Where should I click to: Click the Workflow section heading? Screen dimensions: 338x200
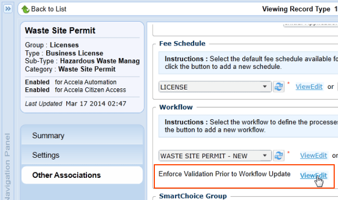[x=176, y=107]
